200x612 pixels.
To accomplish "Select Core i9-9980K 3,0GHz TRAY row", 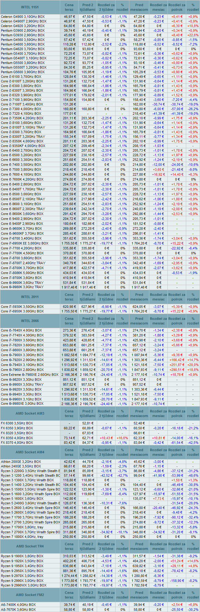I will 22,287.
